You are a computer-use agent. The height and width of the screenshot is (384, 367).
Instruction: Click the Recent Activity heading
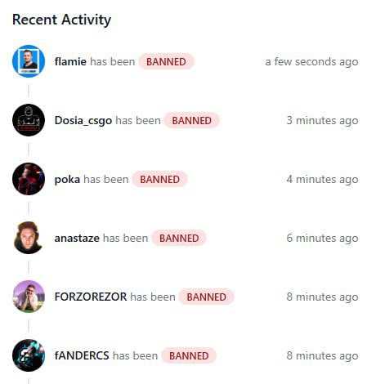click(x=61, y=20)
